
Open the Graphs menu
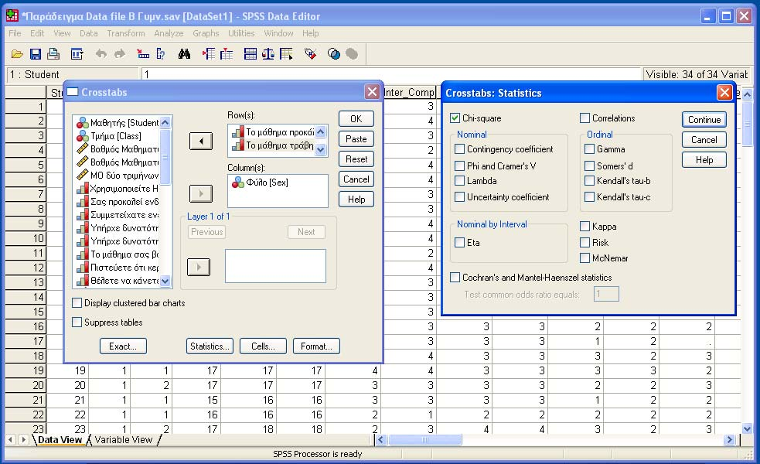point(206,33)
